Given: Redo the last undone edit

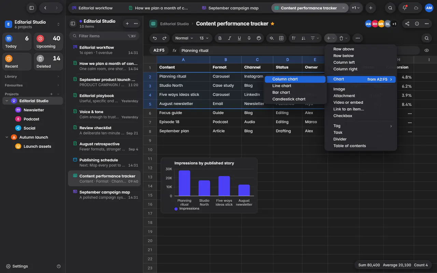Looking at the screenshot, I should tap(165, 38).
